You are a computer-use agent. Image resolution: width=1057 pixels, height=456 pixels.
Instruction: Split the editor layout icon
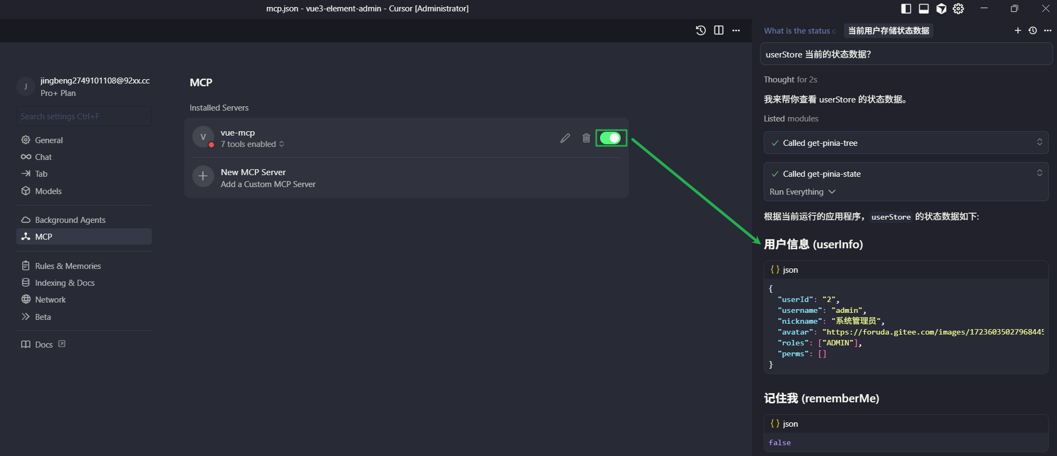[719, 30]
